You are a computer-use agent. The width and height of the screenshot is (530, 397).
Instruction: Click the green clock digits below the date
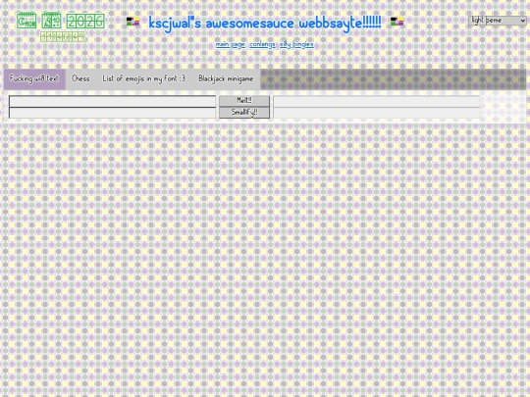click(x=63, y=36)
